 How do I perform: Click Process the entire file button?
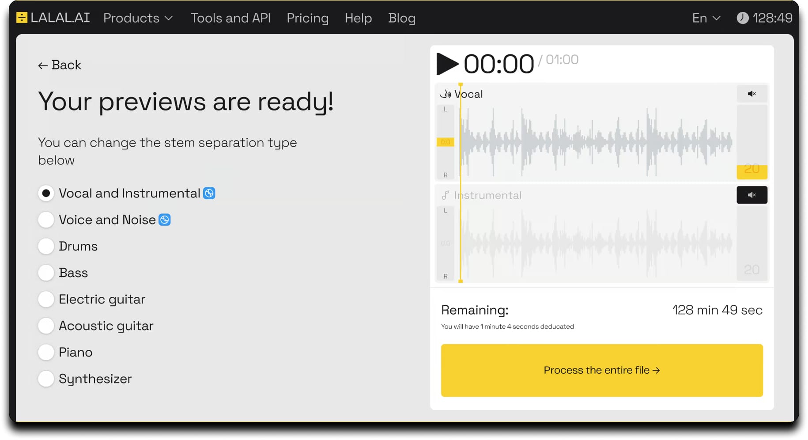601,370
